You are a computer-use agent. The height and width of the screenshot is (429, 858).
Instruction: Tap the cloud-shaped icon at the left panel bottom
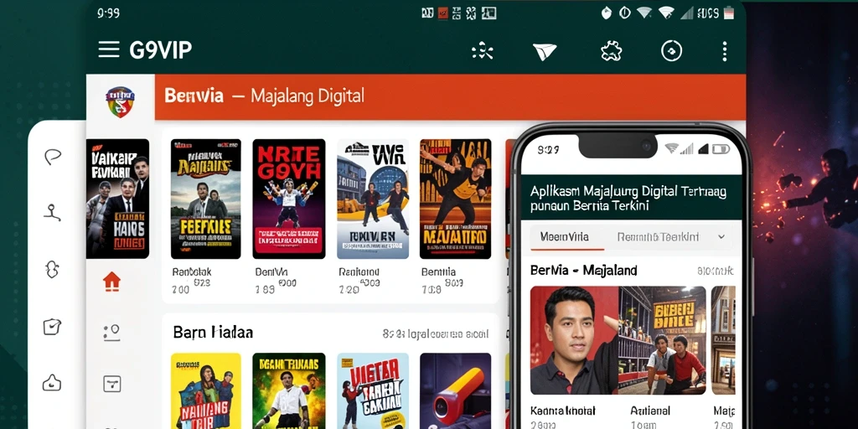(52, 382)
